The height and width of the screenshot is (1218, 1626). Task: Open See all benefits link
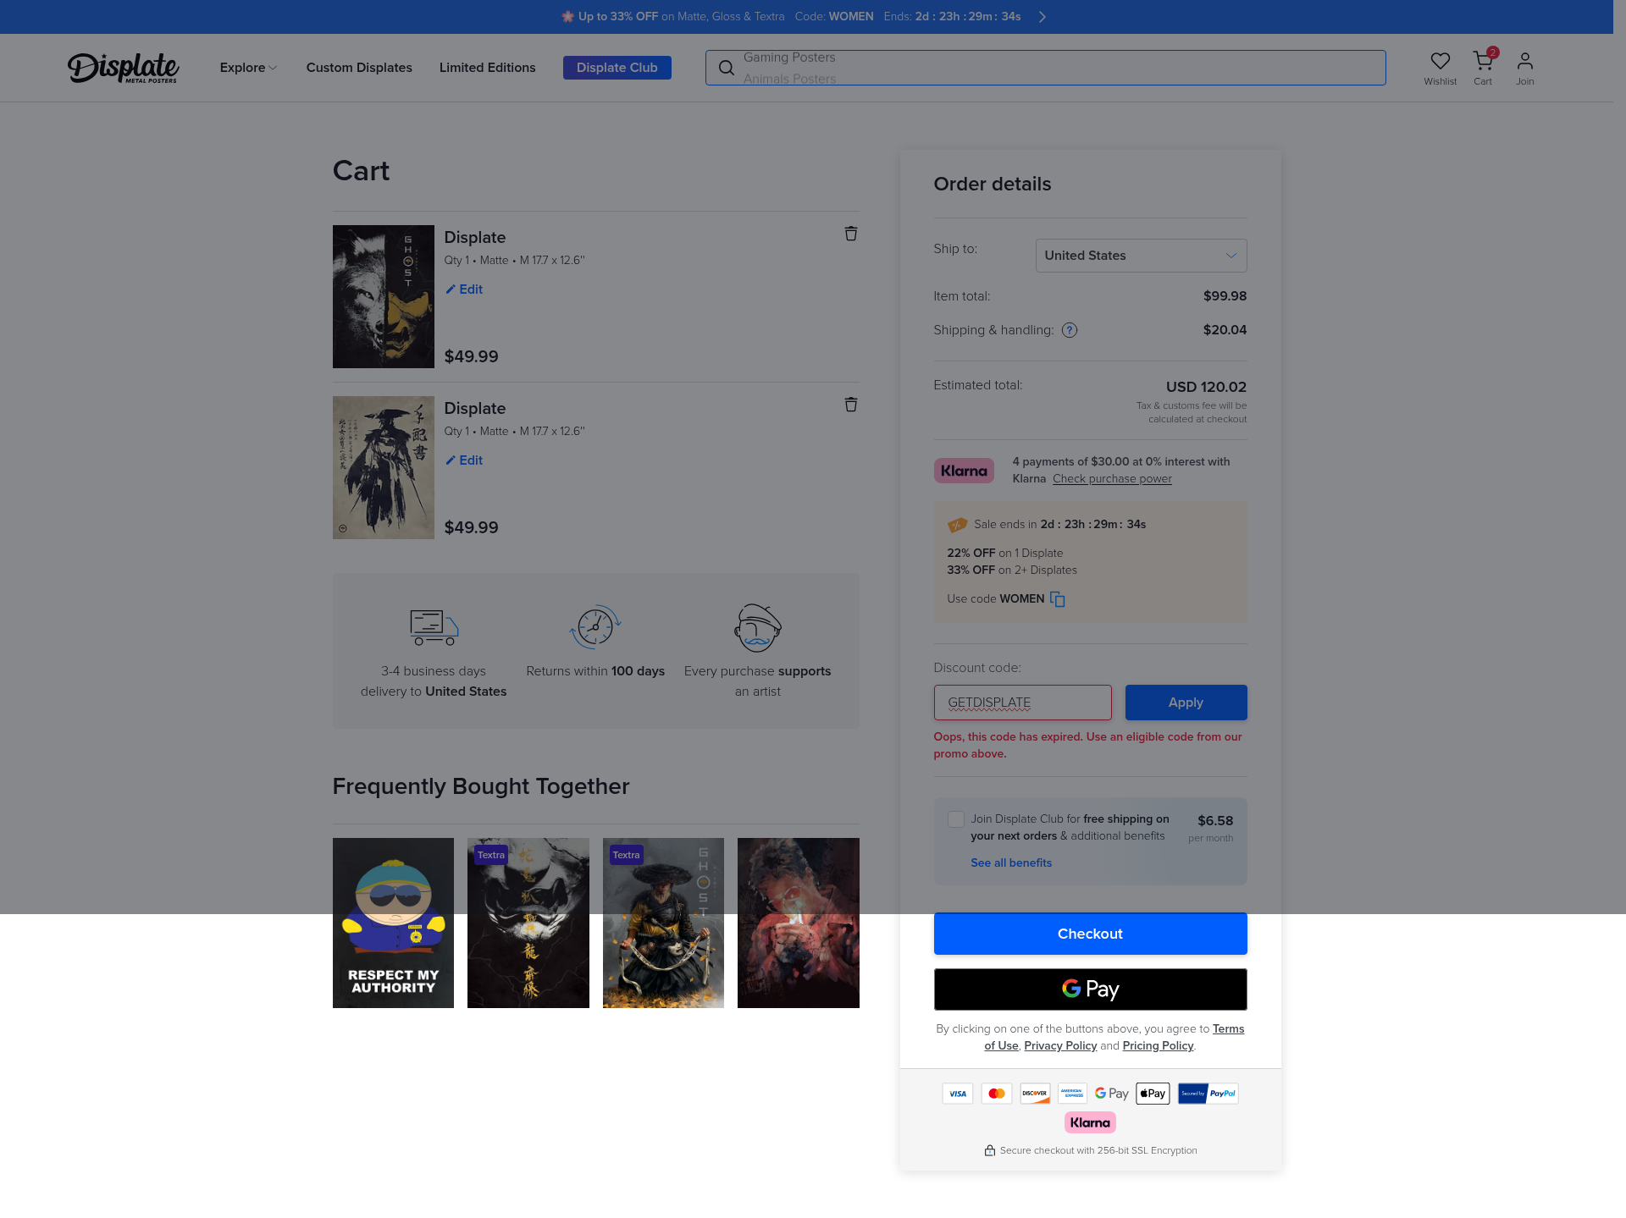click(x=1011, y=863)
